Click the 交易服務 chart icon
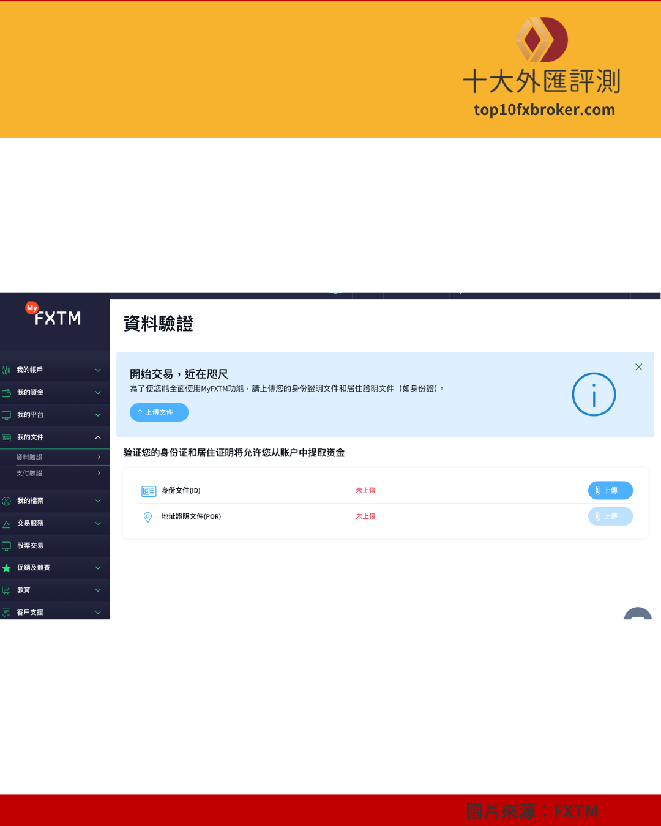Image resolution: width=661 pixels, height=826 pixels. pyautogui.click(x=6, y=524)
